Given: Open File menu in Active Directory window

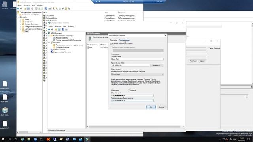Looking at the screenshot, I should (19, 6).
